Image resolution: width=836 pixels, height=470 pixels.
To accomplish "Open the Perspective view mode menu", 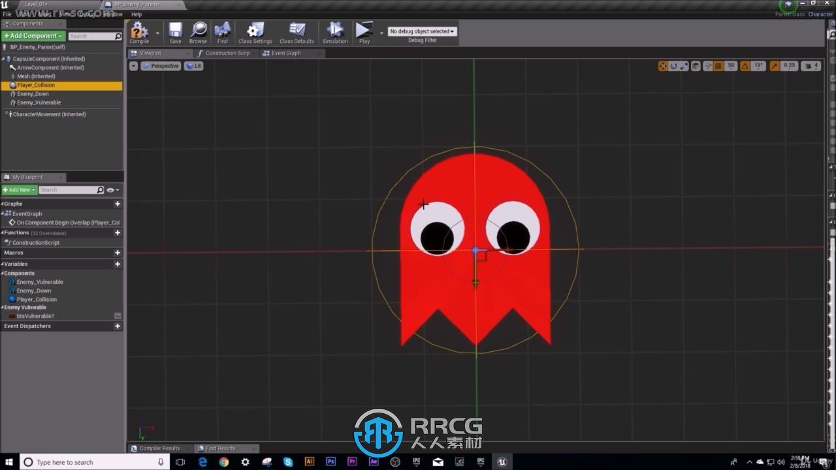I will tap(161, 66).
